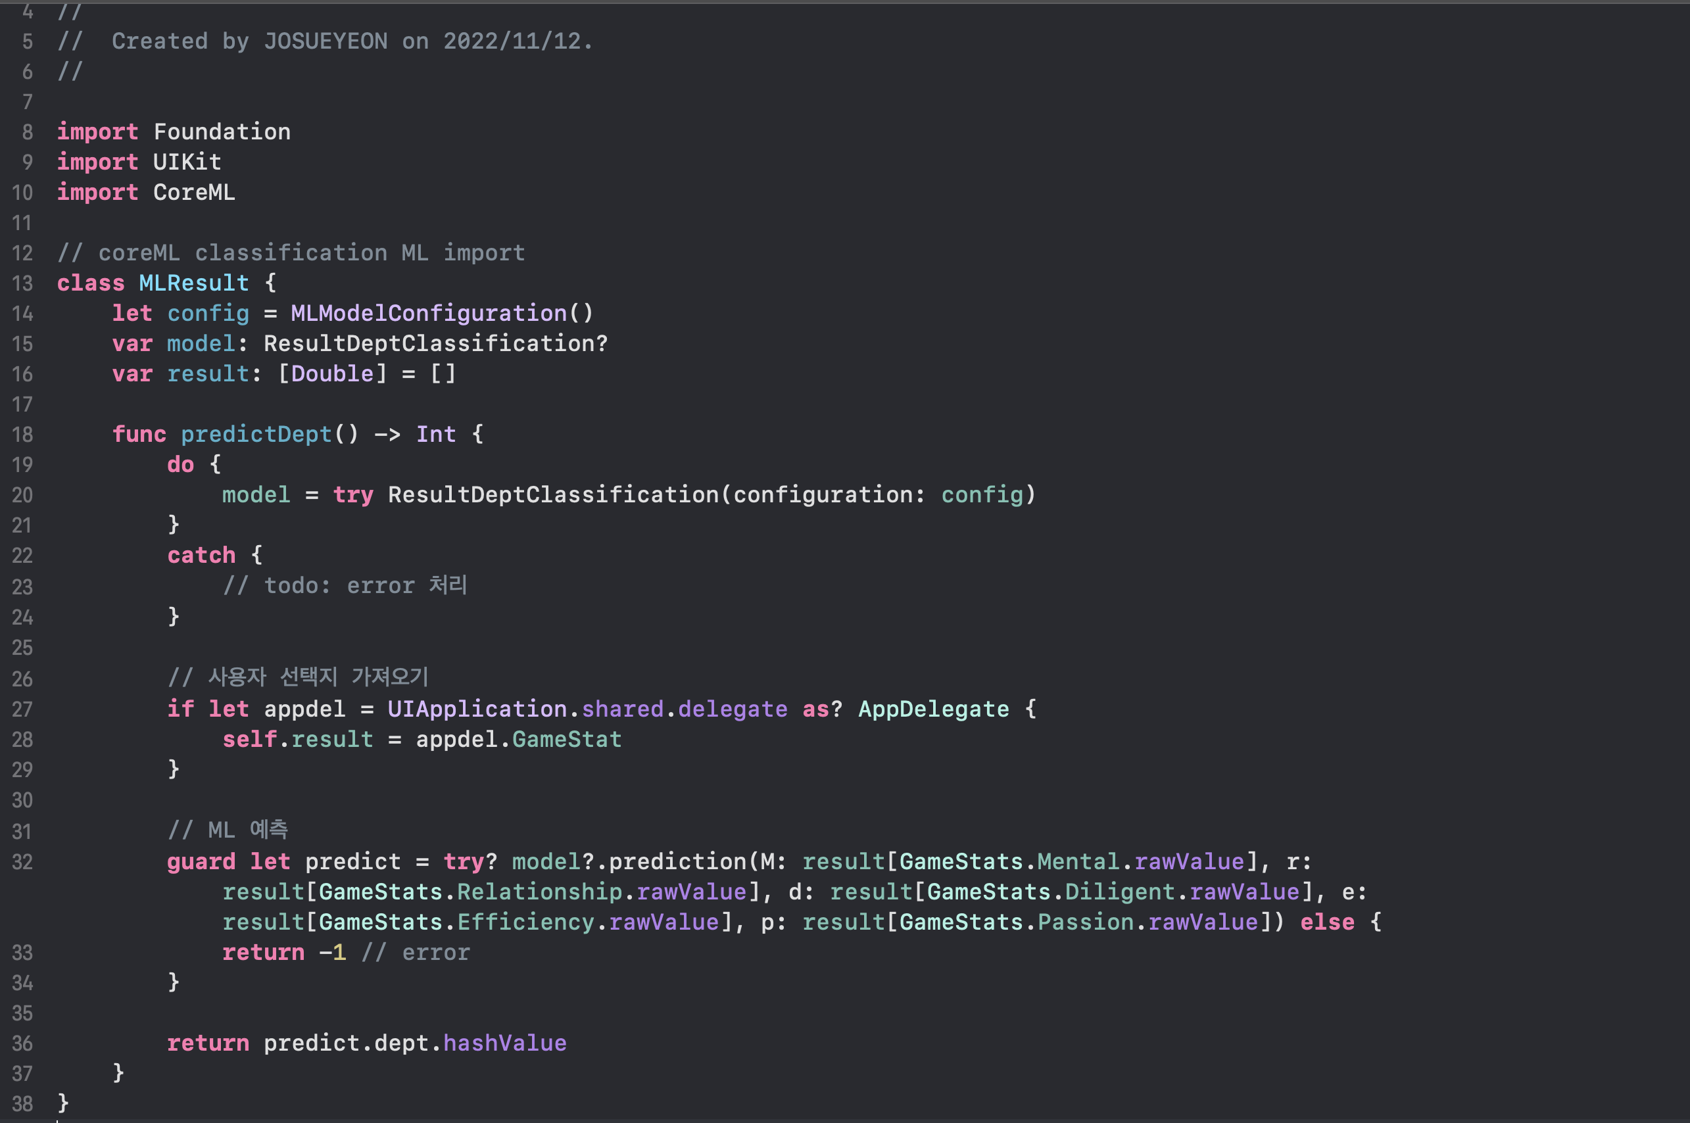This screenshot has height=1123, width=1690.
Task: Click line number 13 in the gutter
Action: [x=22, y=283]
